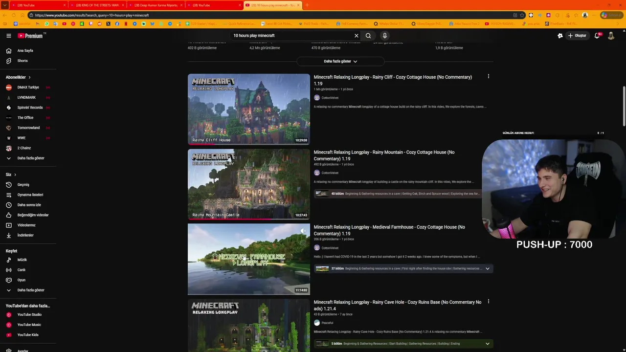
Task: Open the 2 Chainz subscription
Action: [24, 148]
